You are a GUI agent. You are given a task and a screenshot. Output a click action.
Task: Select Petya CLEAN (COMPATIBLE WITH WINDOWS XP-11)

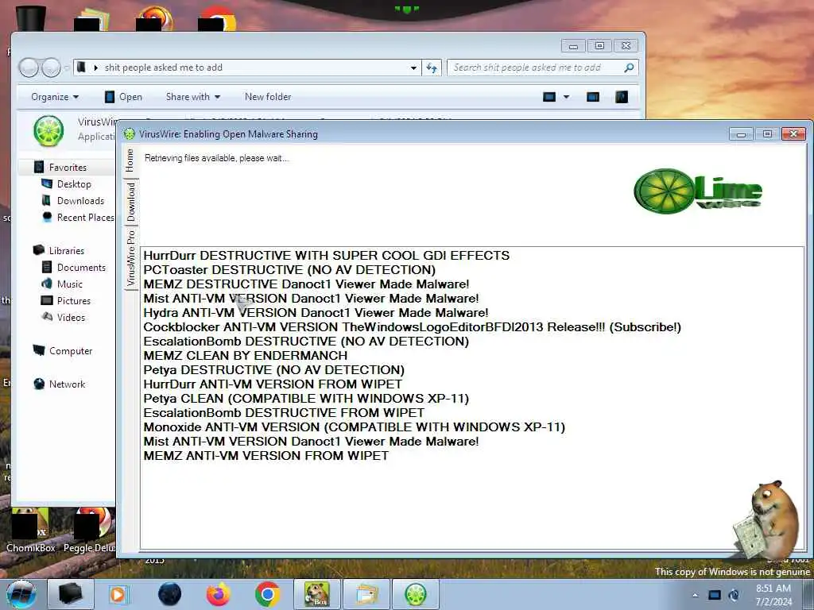306,399
